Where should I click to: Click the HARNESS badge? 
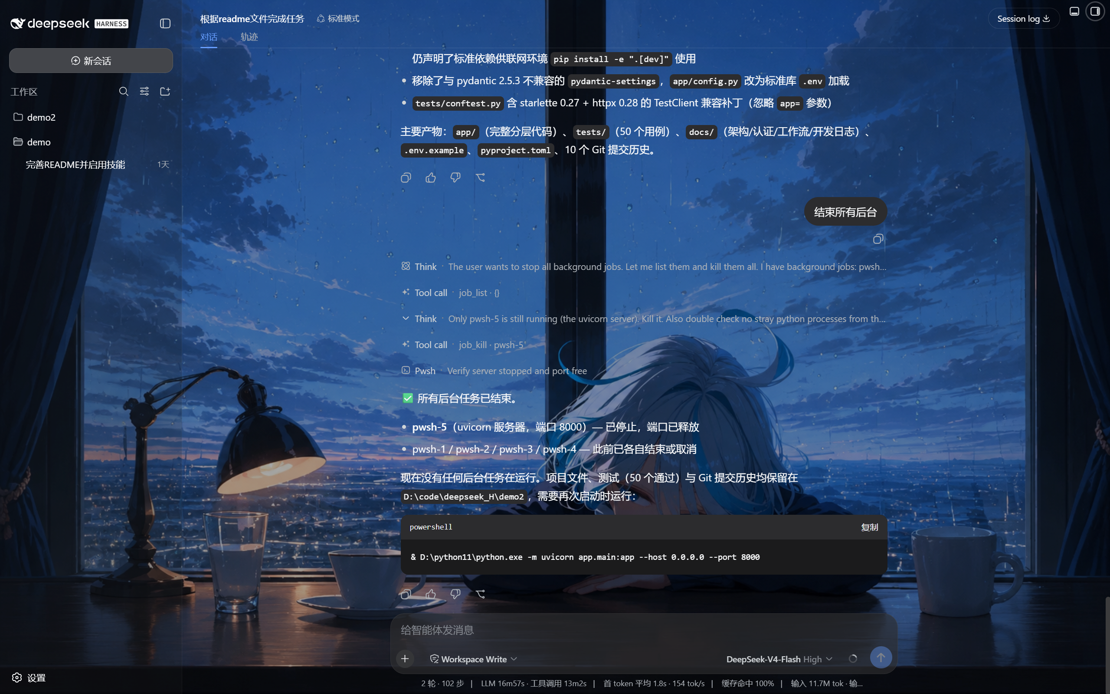pyautogui.click(x=111, y=24)
